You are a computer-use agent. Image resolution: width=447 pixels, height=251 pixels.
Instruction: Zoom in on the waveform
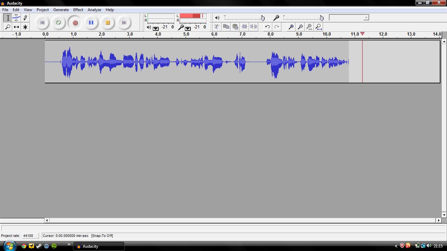[x=291, y=27]
